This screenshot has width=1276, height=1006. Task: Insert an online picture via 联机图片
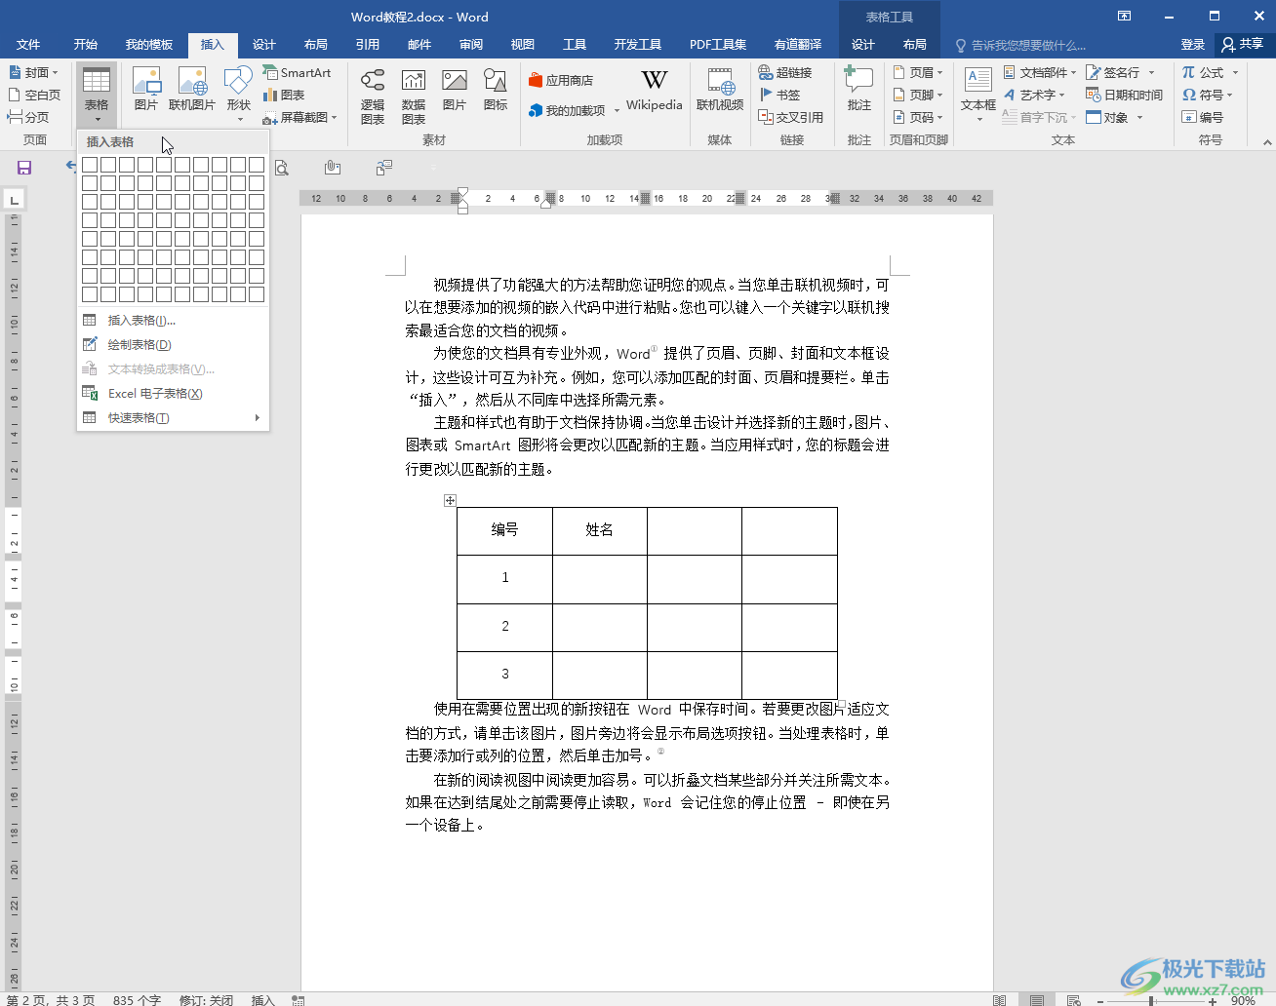(x=192, y=90)
